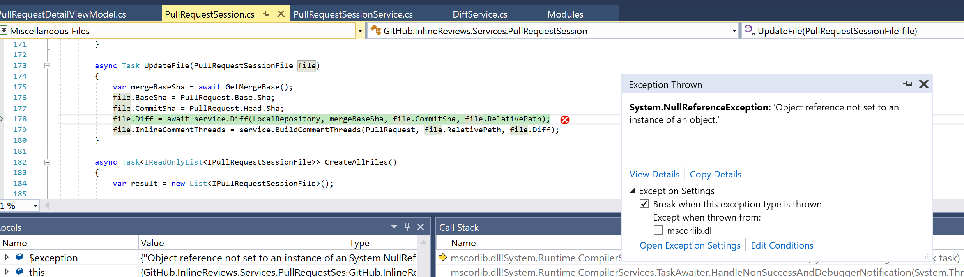Click the 'CreateAllFiles' method name on line 182
The image size is (964, 277).
[356, 162]
